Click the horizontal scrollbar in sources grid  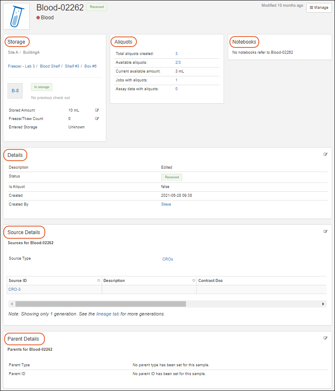100,304
